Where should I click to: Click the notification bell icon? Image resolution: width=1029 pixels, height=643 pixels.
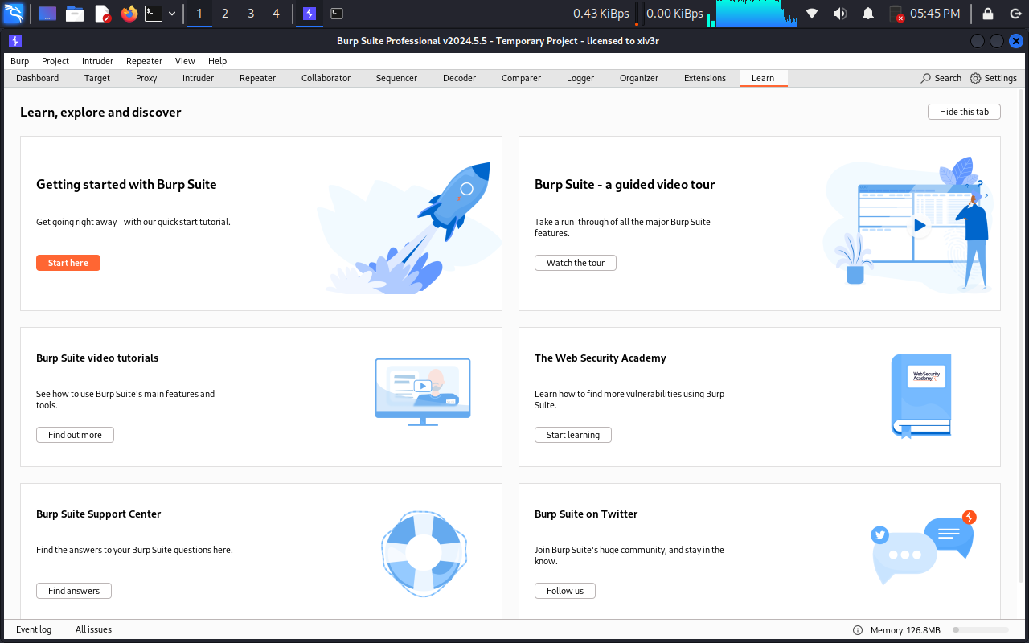868,14
